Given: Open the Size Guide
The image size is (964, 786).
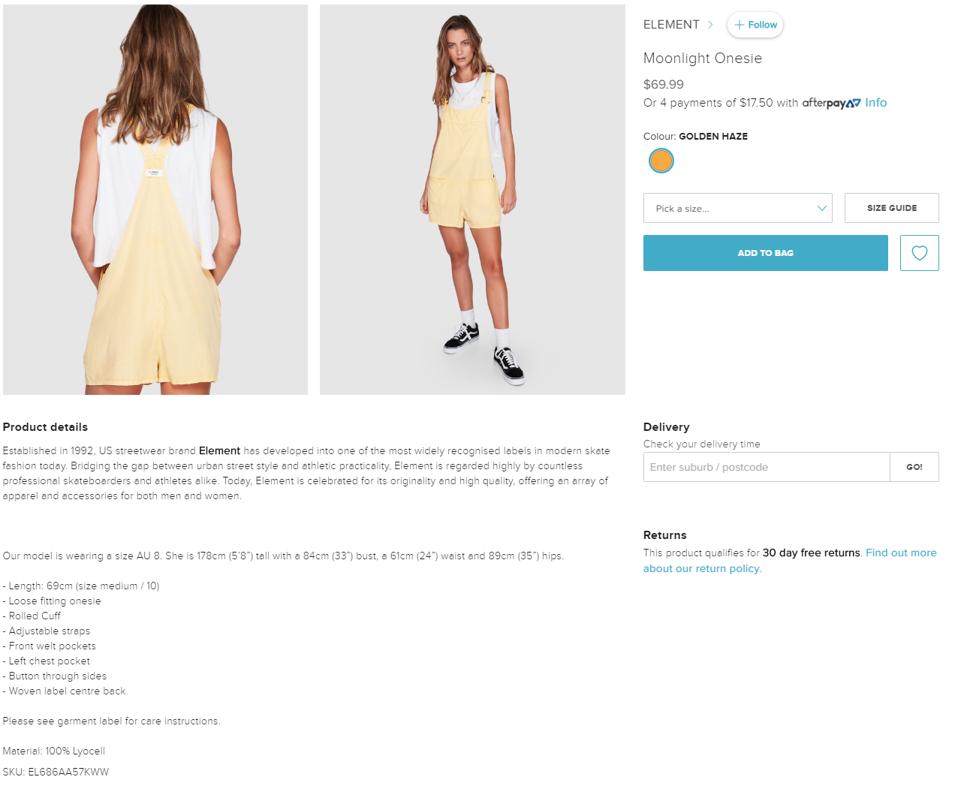Looking at the screenshot, I should point(892,208).
